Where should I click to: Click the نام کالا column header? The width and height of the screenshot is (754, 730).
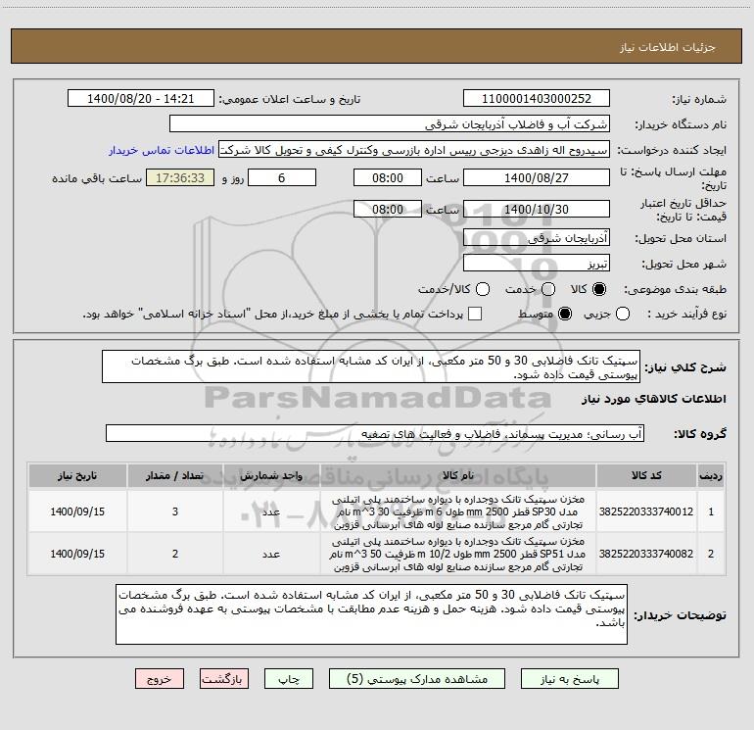click(458, 475)
